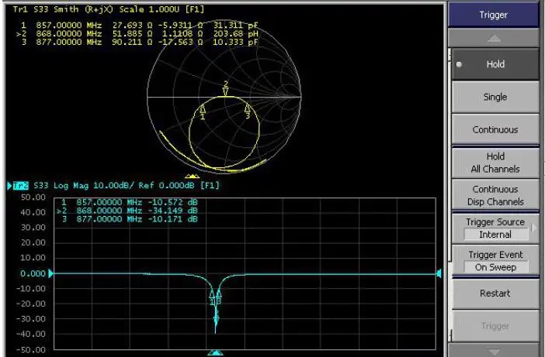
Task: Click the On Sweep value field
Action: [495, 267]
